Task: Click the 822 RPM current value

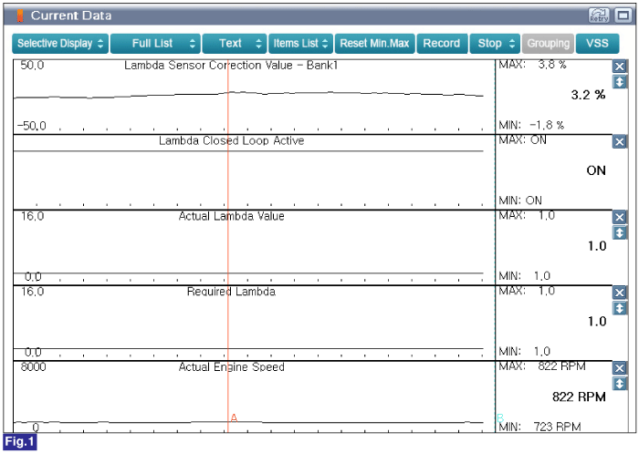Action: [579, 396]
